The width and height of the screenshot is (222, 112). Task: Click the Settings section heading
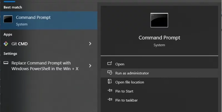click(10, 54)
